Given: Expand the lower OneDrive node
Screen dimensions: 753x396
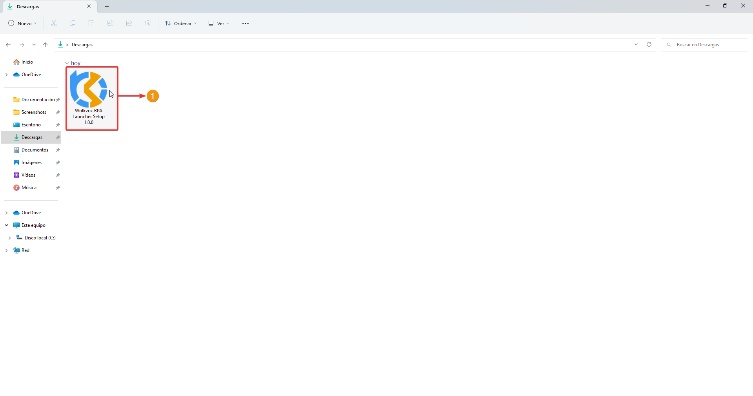Looking at the screenshot, I should pos(6,213).
